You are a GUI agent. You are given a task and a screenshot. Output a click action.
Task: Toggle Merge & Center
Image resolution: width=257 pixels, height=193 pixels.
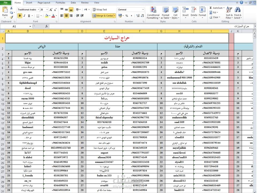[103, 16]
